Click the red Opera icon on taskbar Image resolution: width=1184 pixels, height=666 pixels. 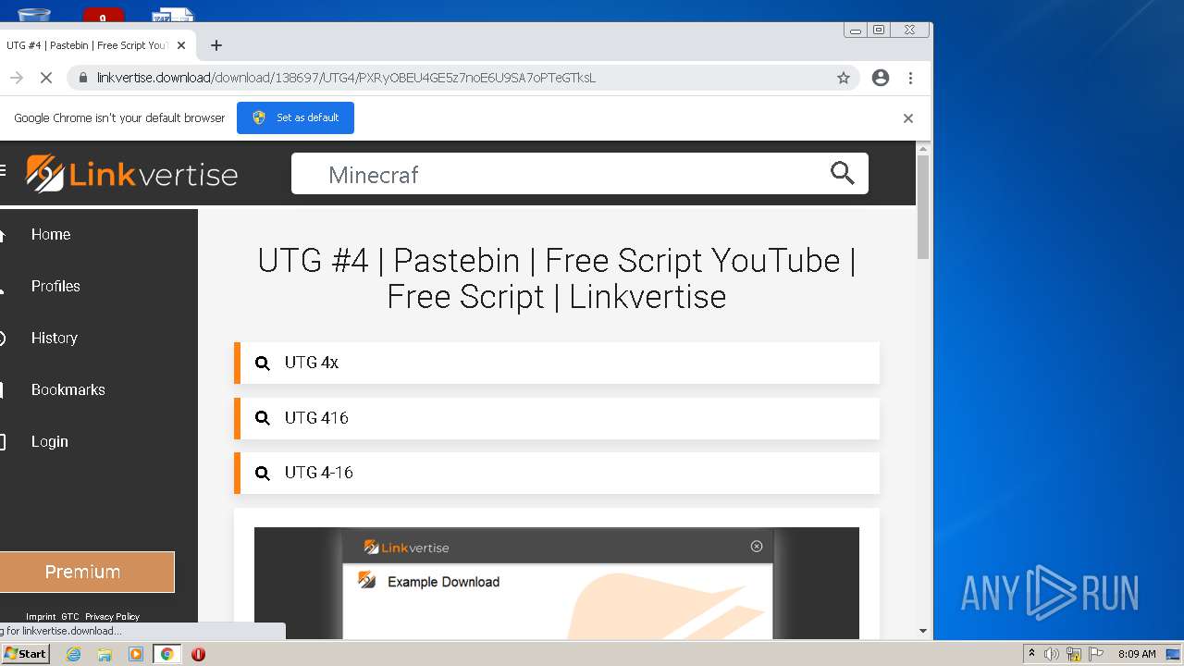pyautogui.click(x=198, y=654)
